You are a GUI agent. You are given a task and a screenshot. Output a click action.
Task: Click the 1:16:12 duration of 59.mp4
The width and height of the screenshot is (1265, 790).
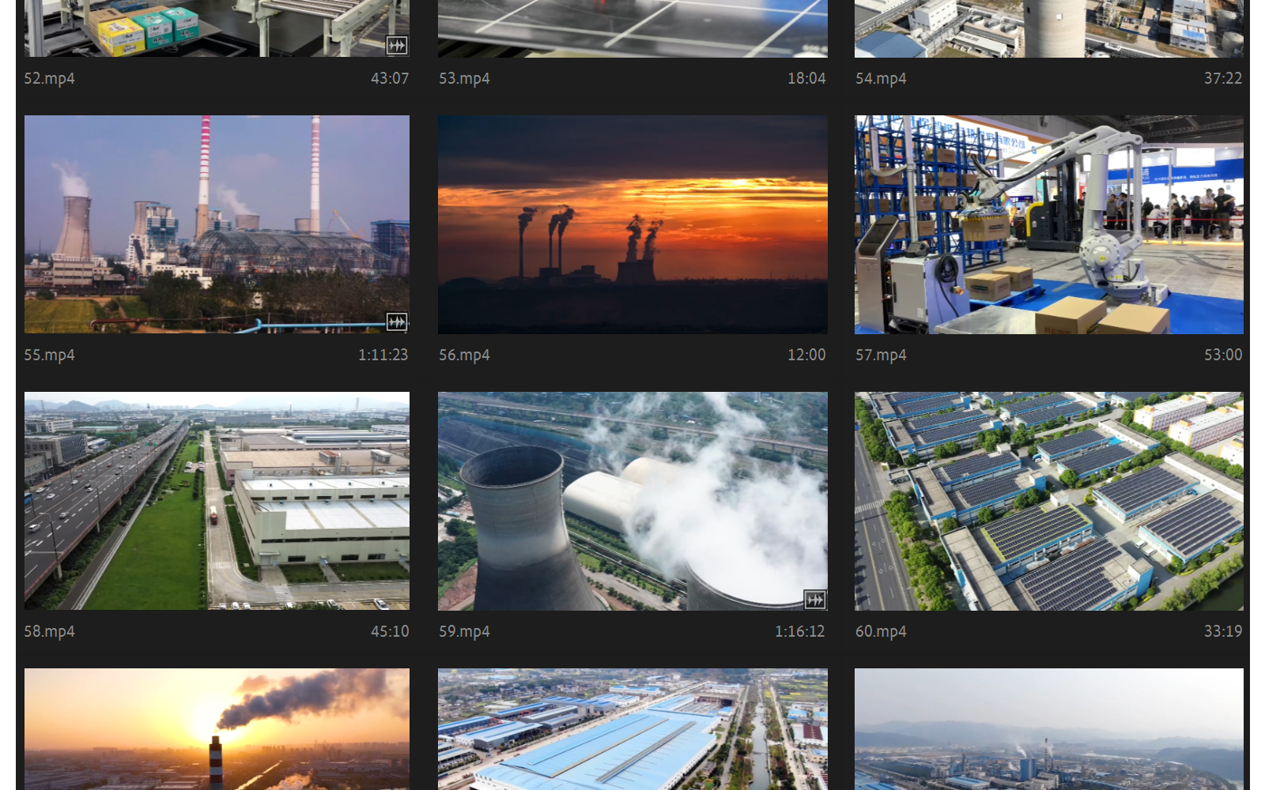[800, 631]
